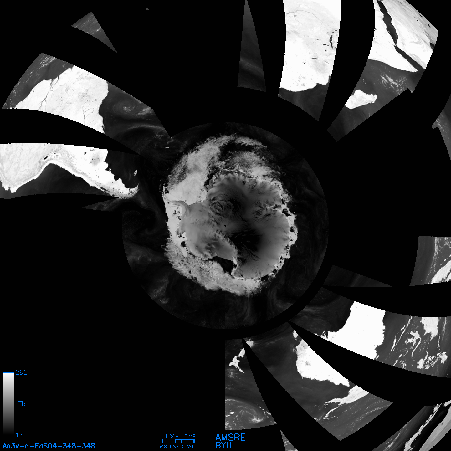Click the brightness temperature grayscale color bar

(x=8, y=404)
